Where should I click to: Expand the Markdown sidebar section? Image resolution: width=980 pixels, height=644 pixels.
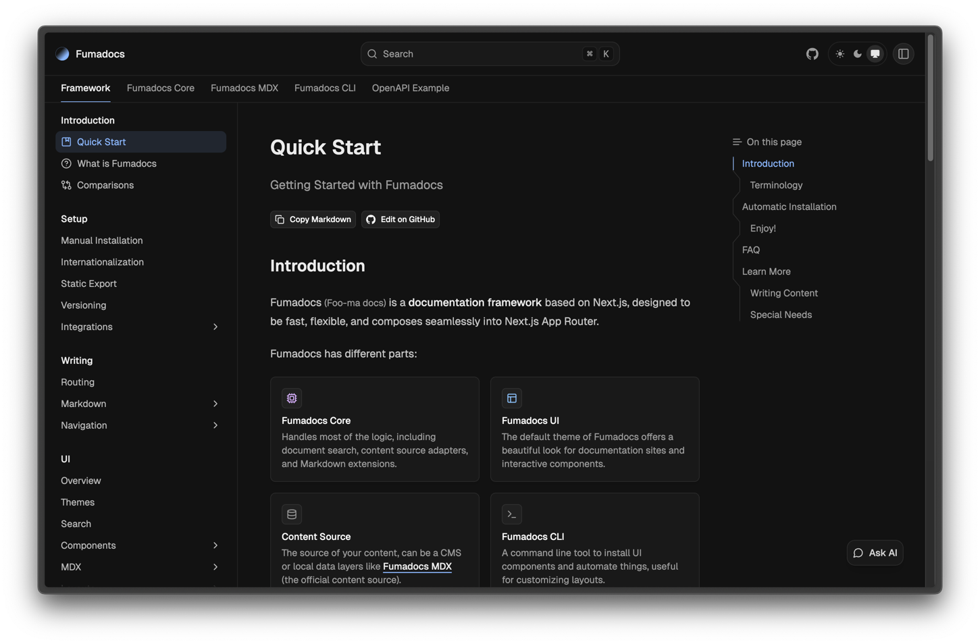(x=215, y=404)
